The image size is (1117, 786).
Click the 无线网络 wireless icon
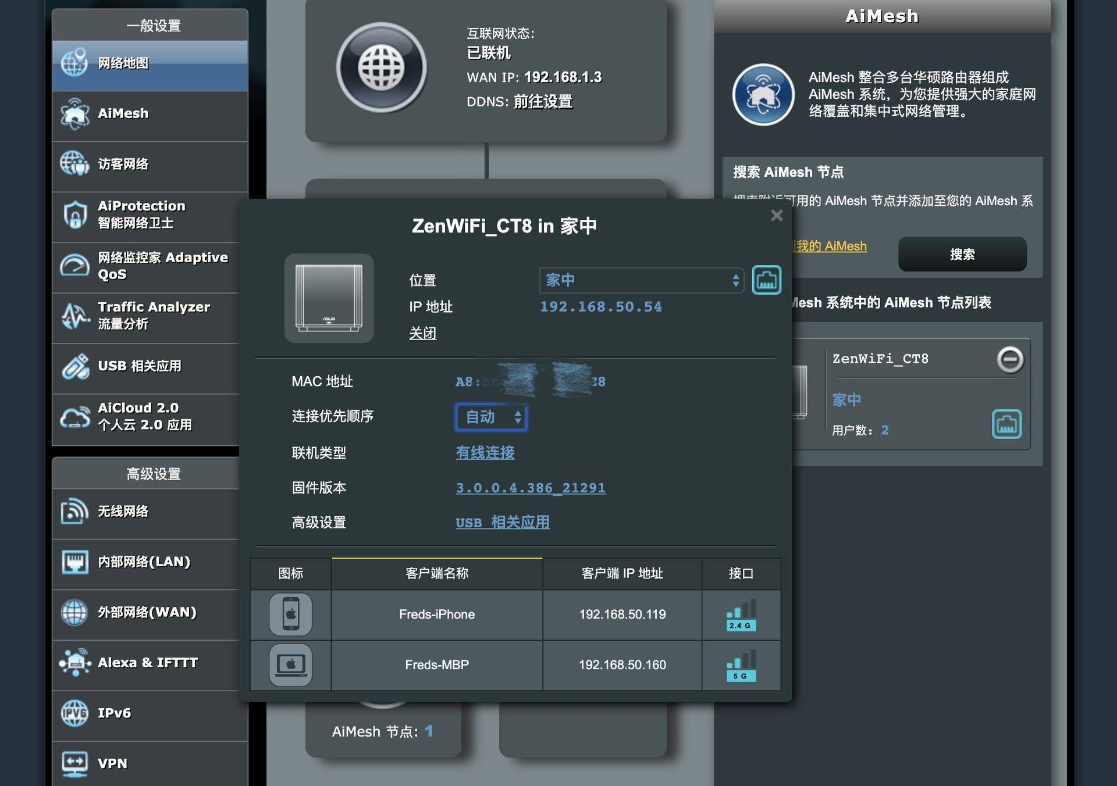pyautogui.click(x=75, y=512)
